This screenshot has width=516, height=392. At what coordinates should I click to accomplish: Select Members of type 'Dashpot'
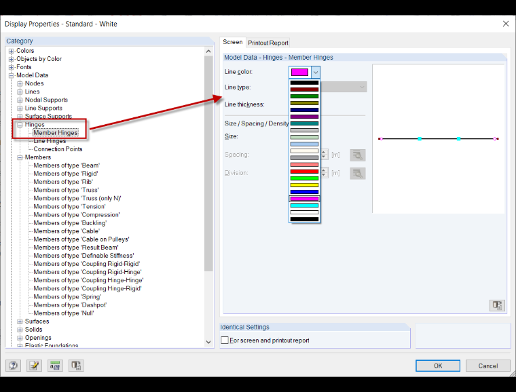point(70,305)
